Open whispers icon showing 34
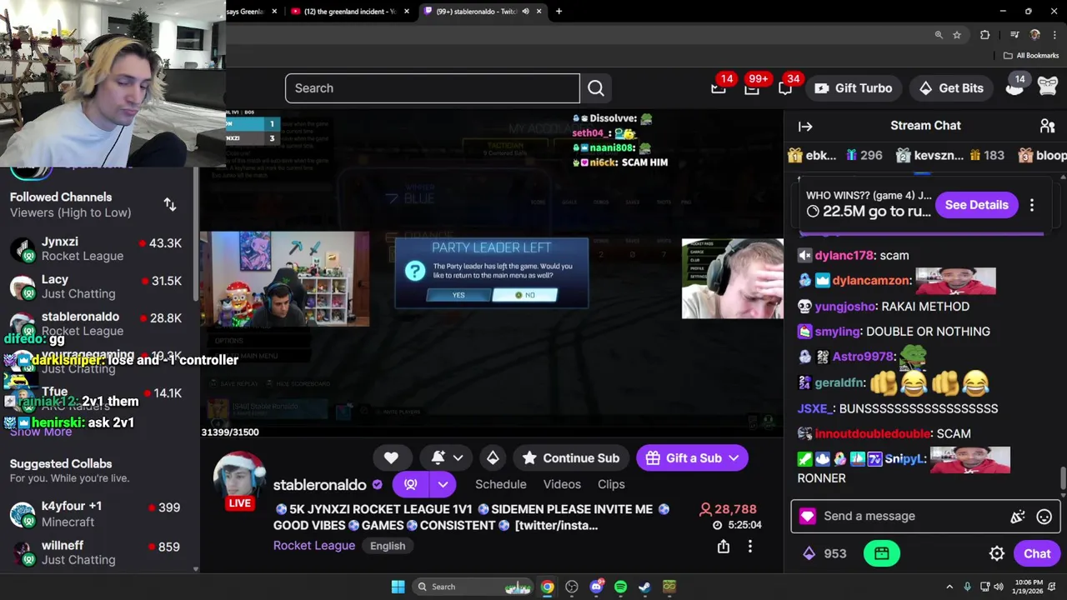Image resolution: width=1067 pixels, height=600 pixels. [x=785, y=88]
